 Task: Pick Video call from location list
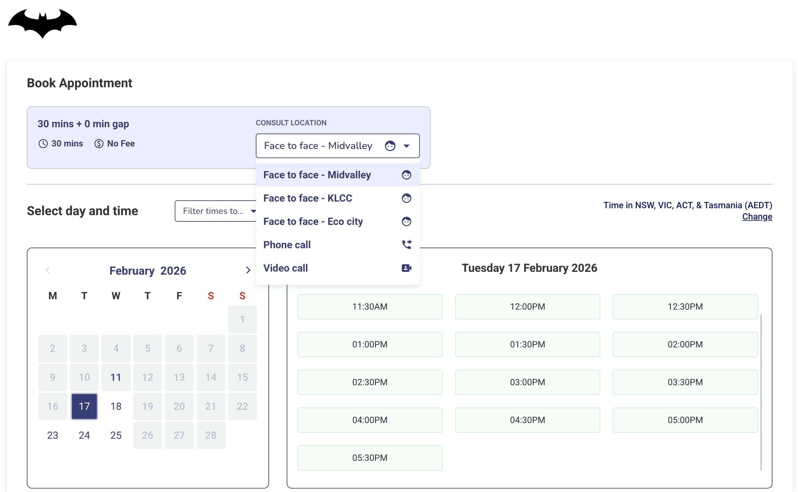[x=285, y=268]
